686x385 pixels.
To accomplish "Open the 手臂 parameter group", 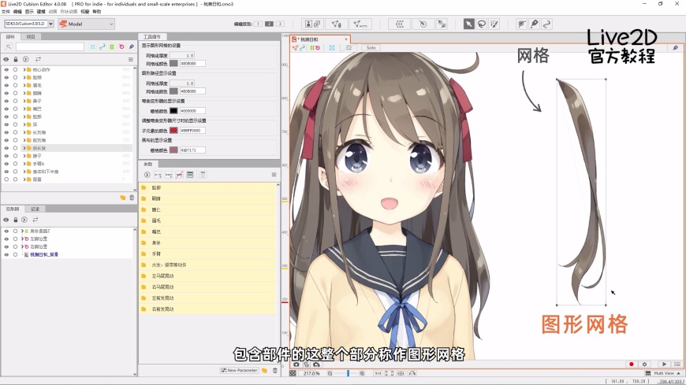I will click(208, 254).
